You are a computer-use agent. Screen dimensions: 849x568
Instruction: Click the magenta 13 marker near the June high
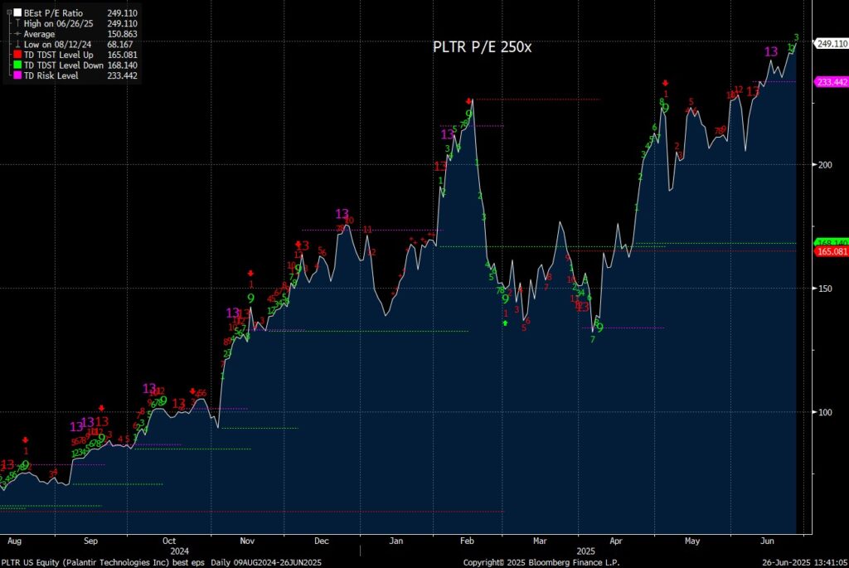(770, 52)
